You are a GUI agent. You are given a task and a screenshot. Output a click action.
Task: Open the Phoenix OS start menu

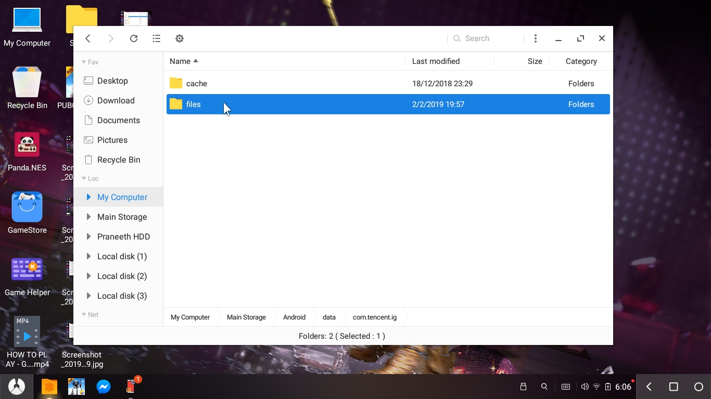tap(16, 387)
